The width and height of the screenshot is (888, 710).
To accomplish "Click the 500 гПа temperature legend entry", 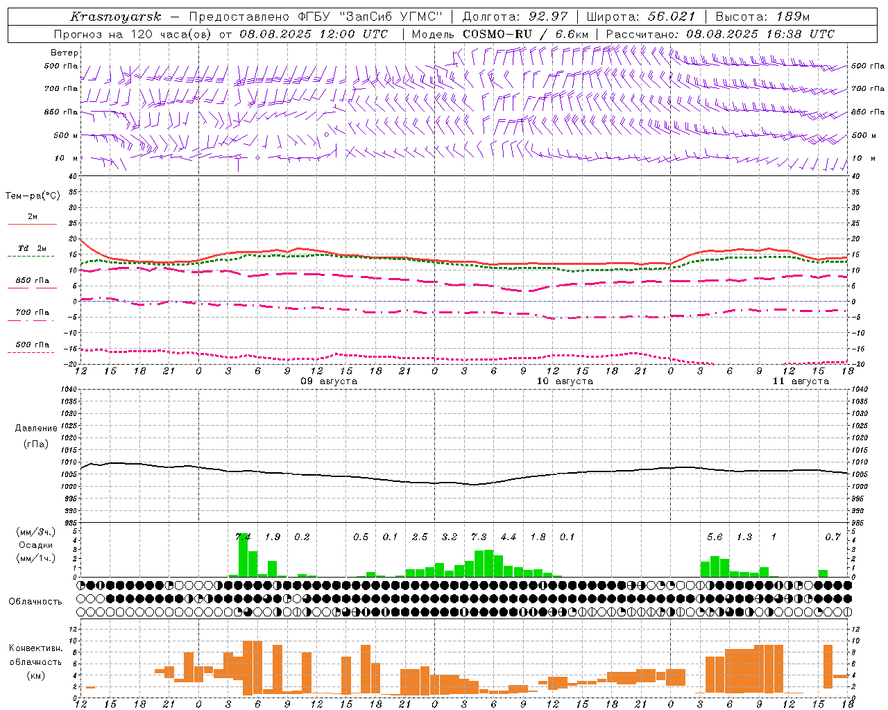I will (x=33, y=345).
